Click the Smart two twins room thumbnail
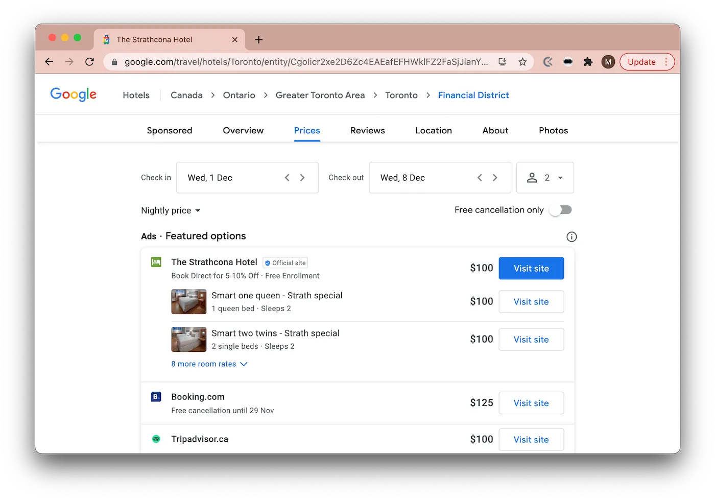 (189, 339)
